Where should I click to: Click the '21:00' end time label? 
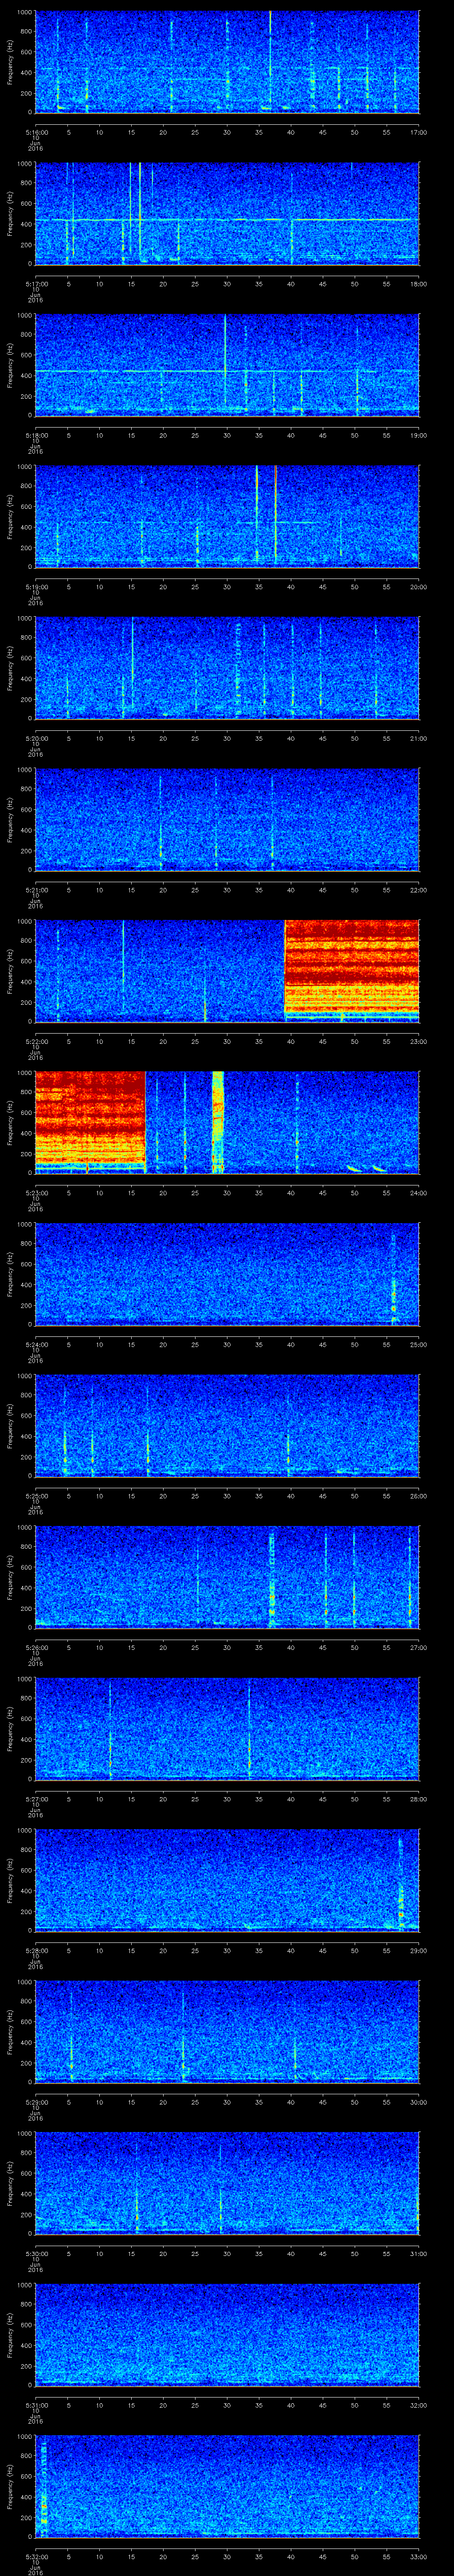point(418,738)
